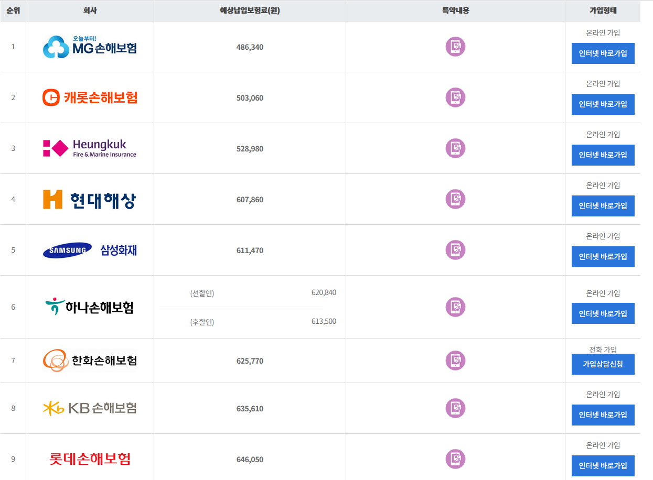Viewport: 653px width, 480px height.
Task: Select the premium value 611,470
Action: 250,250
